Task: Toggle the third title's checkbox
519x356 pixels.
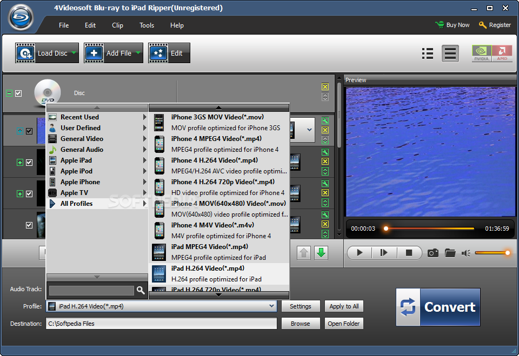Action: click(29, 193)
